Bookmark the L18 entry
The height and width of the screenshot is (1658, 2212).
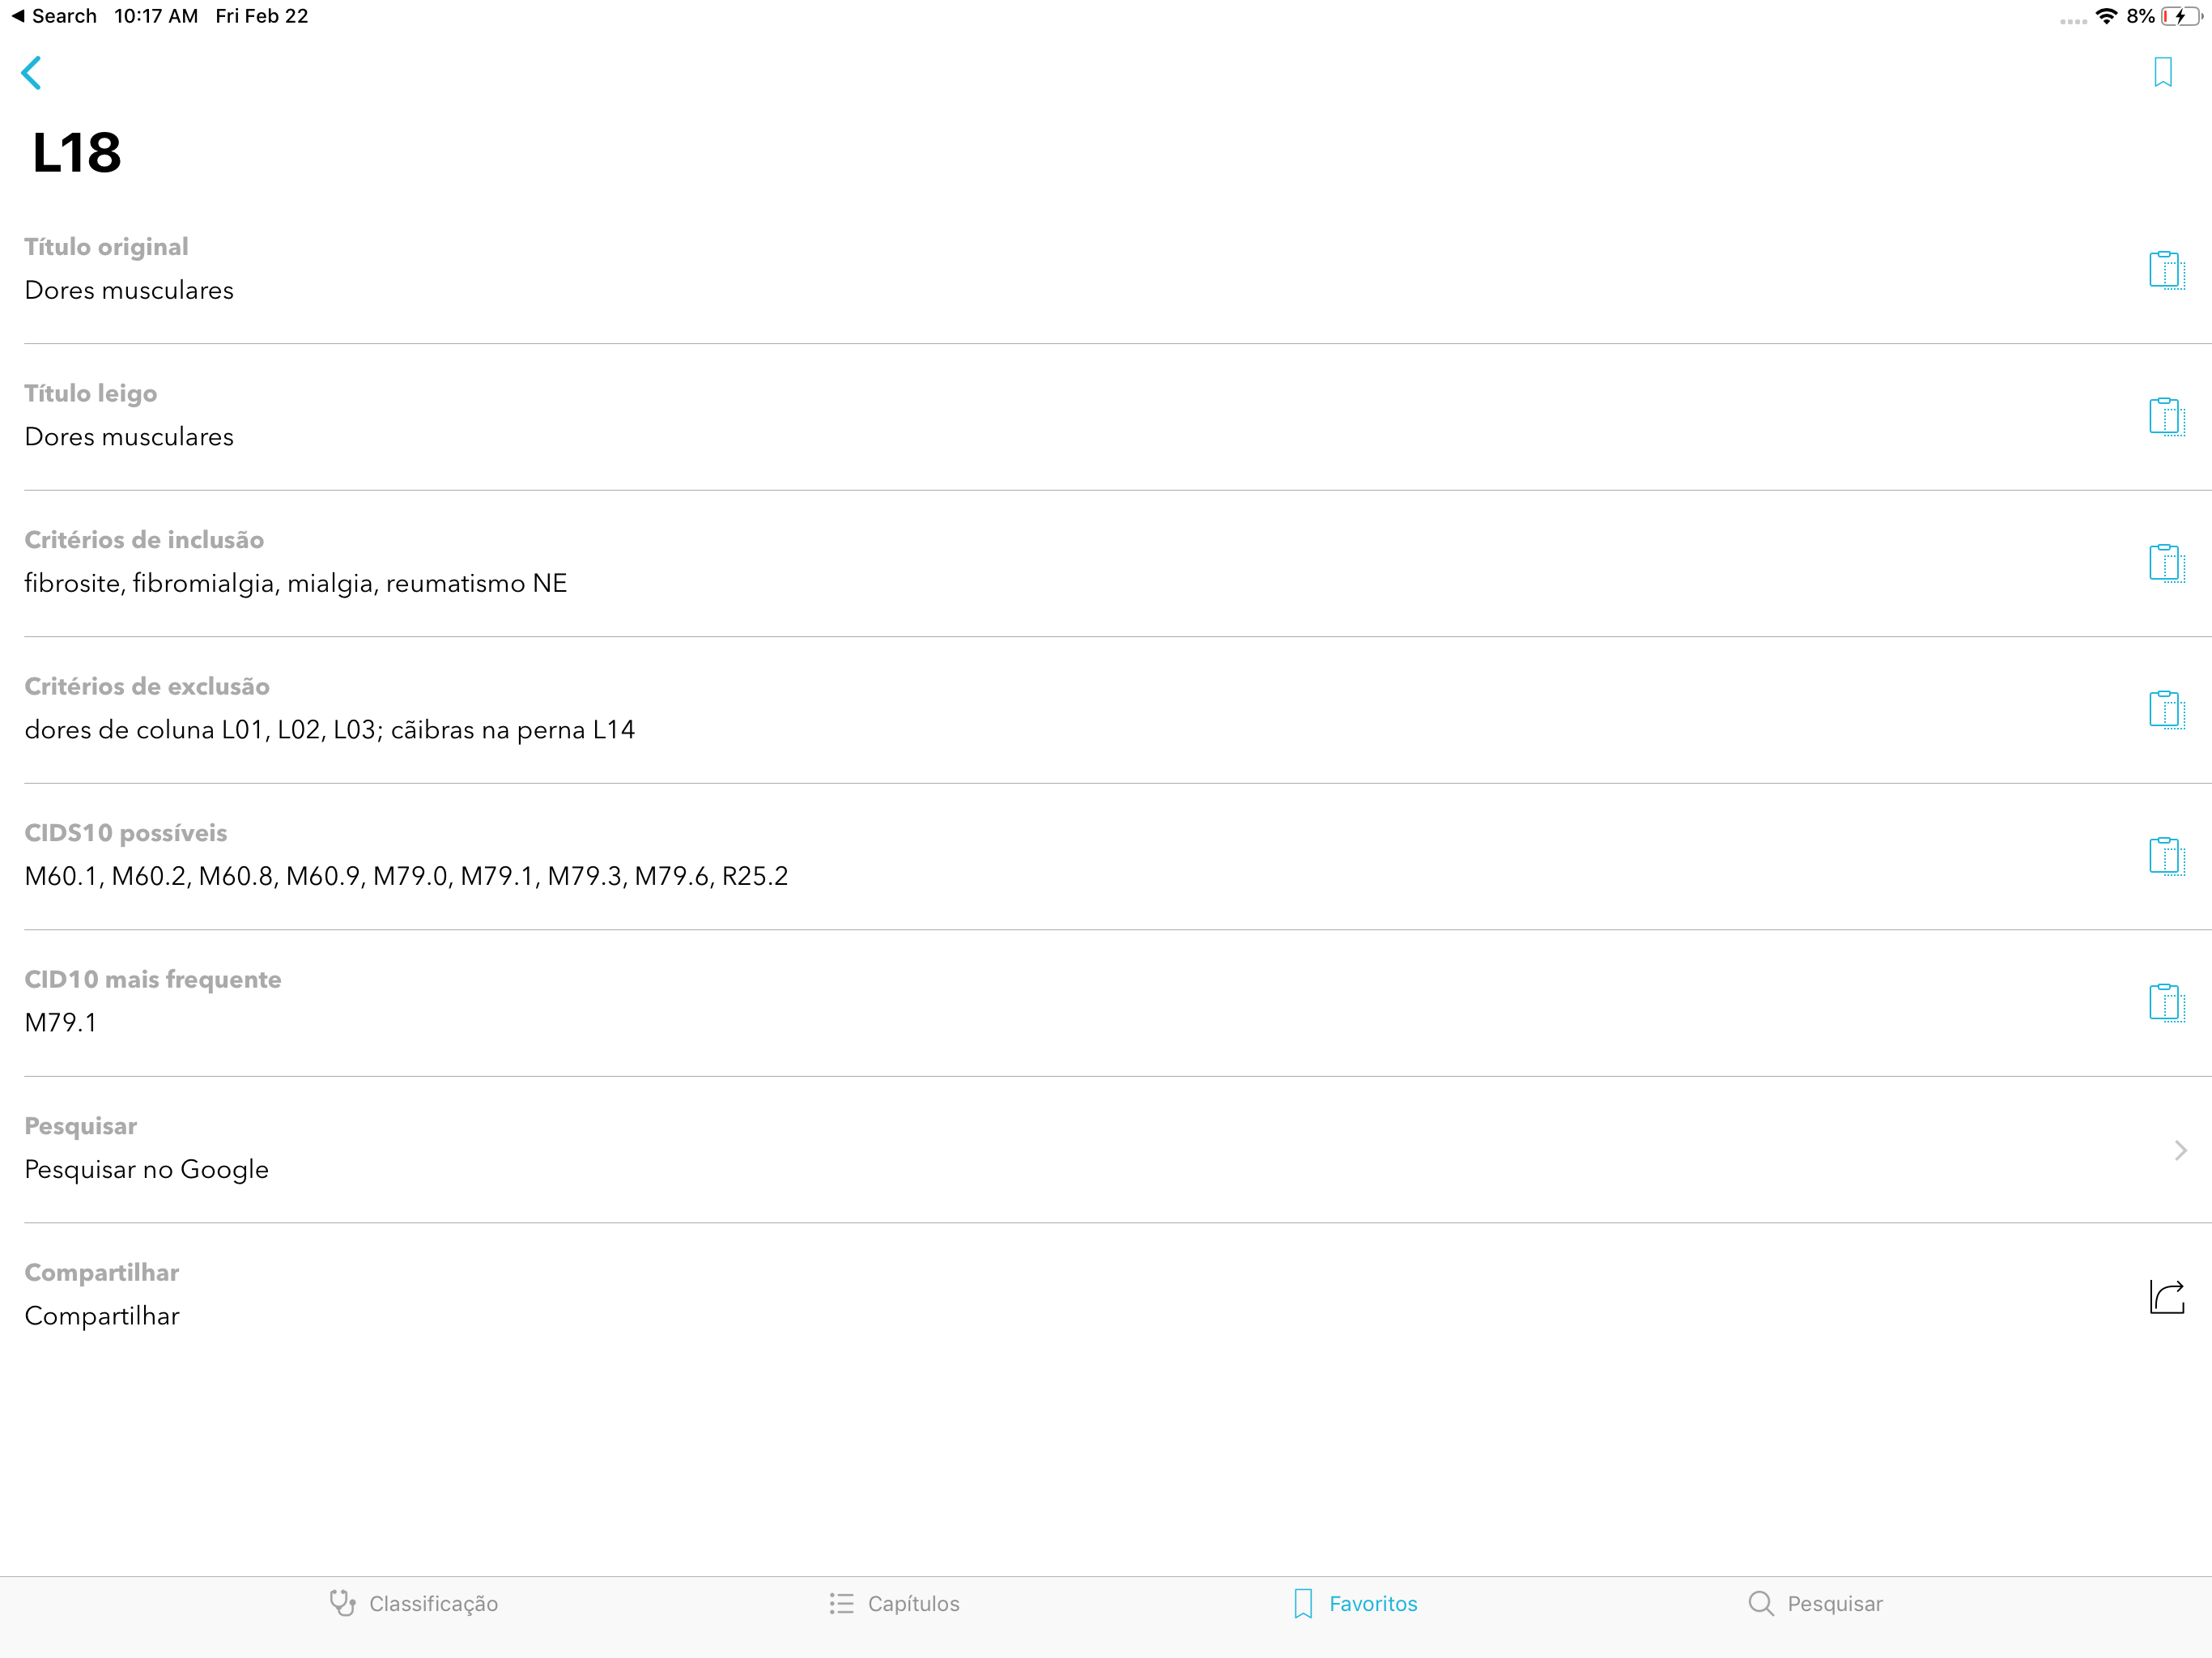point(2163,72)
